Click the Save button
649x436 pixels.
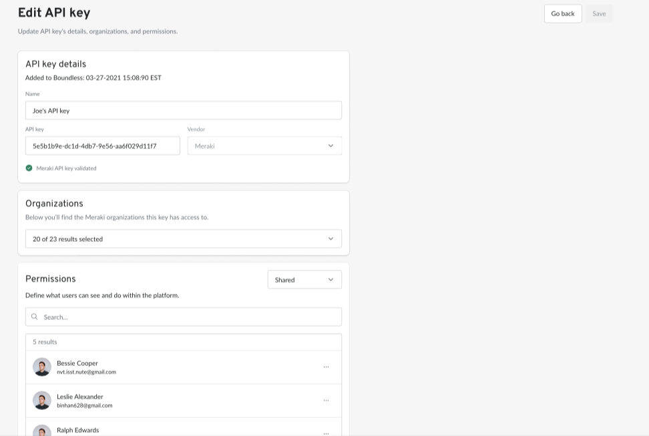[x=599, y=13]
